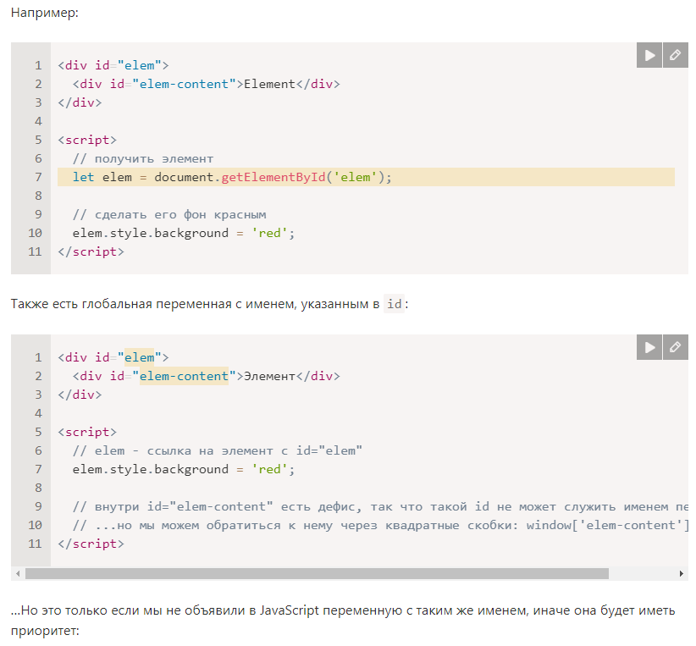Click the inline code word id in paragraph
The height and width of the screenshot is (646, 696).
tap(394, 304)
